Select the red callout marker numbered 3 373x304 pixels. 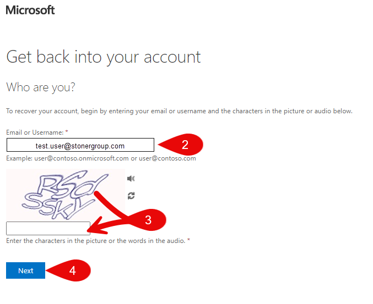coord(148,220)
